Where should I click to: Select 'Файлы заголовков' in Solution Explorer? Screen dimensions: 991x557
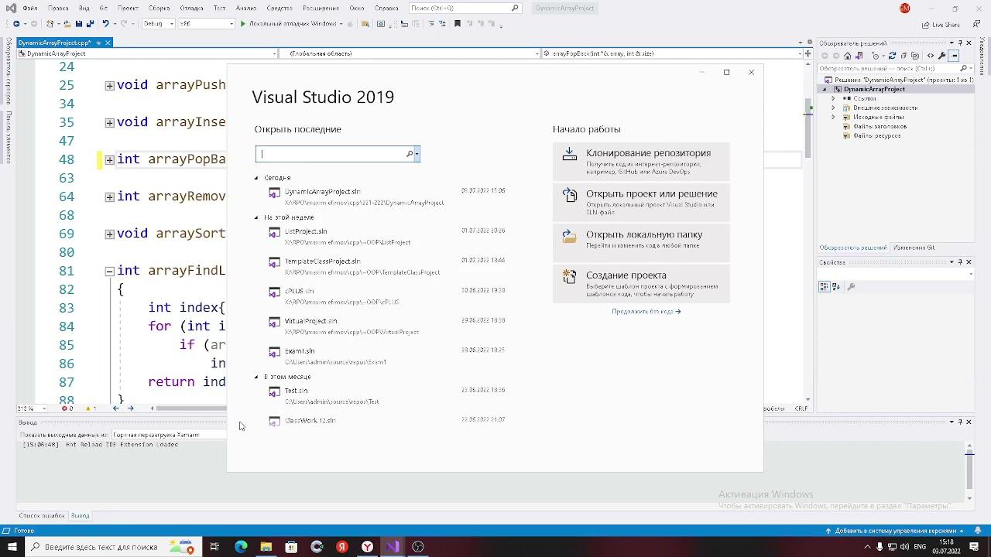point(880,126)
